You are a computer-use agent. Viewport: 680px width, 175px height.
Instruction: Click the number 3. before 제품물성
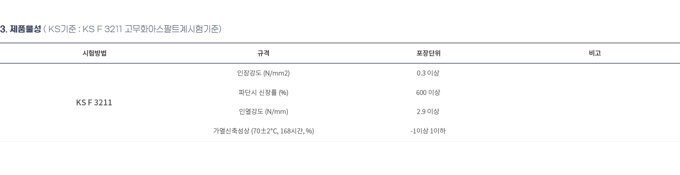4,29
